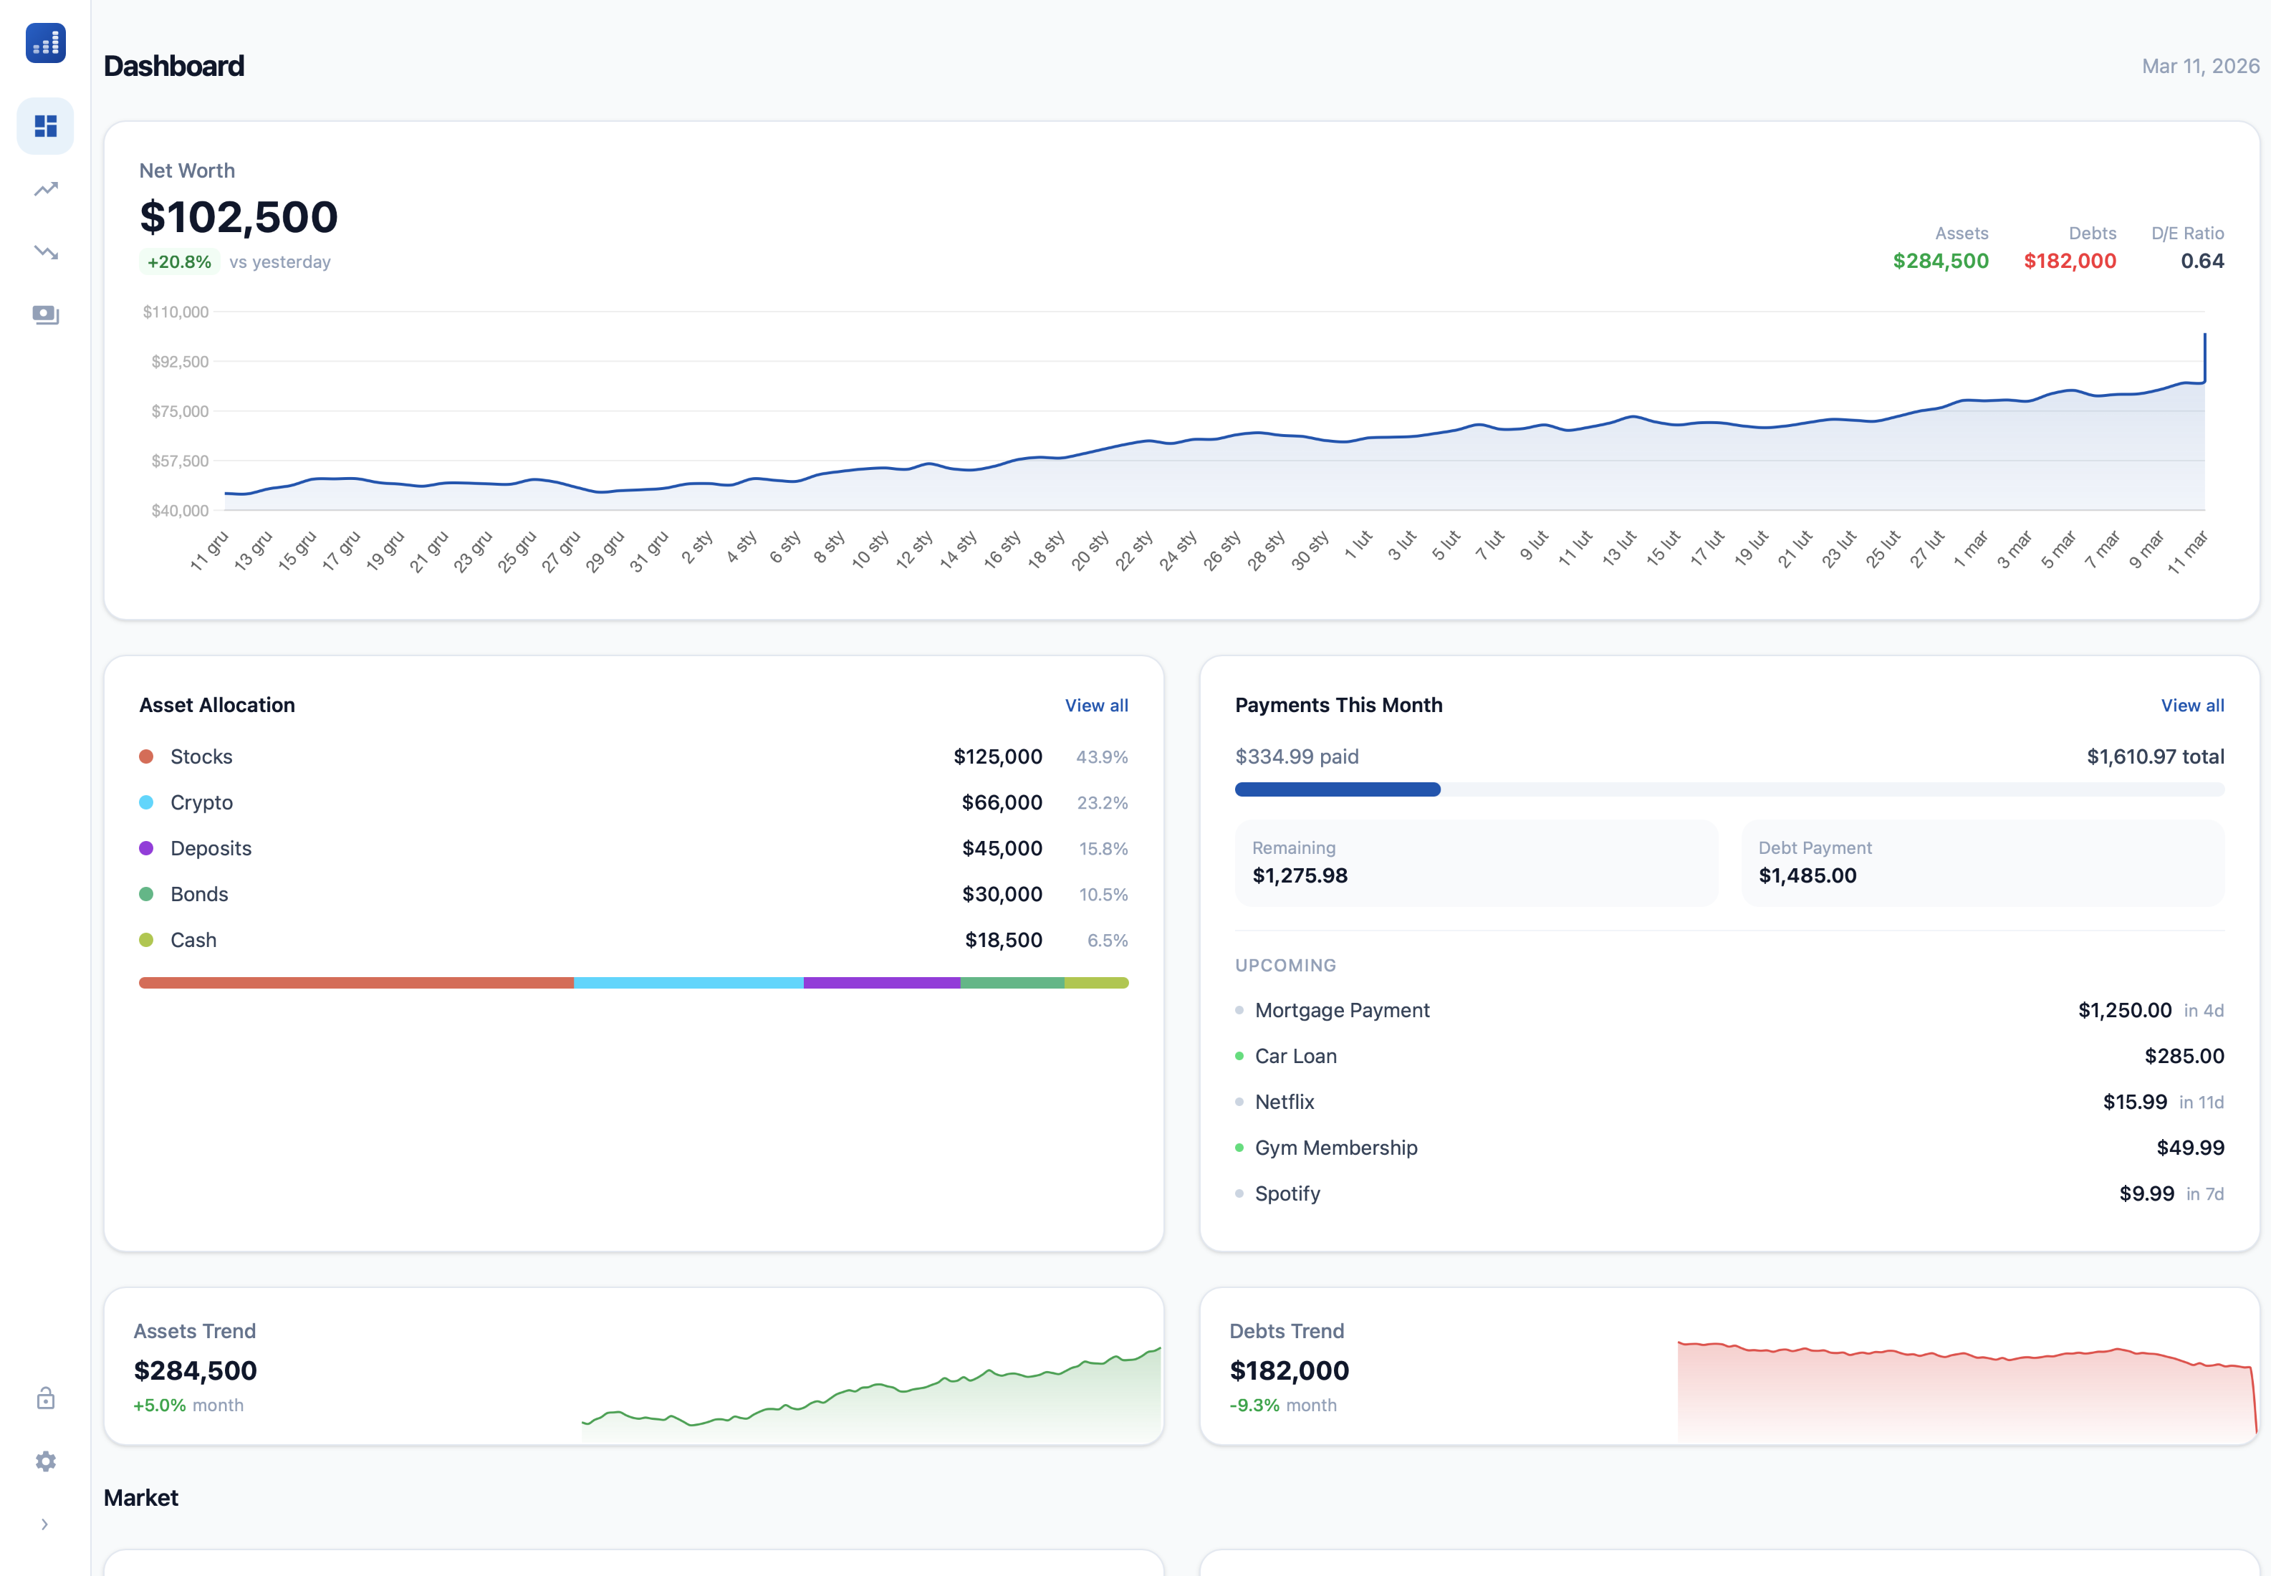Select the Assets trending-up icon in sidebar
The width and height of the screenshot is (2271, 1576).
[x=45, y=188]
